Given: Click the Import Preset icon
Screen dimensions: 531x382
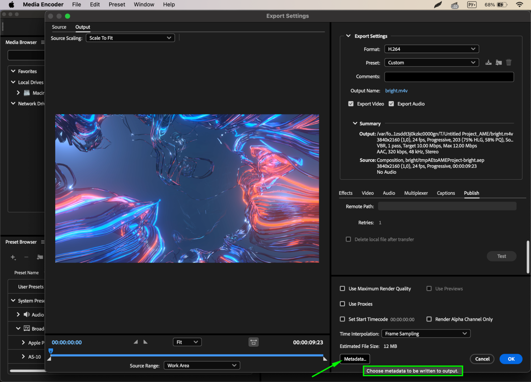Looking at the screenshot, I should point(499,63).
